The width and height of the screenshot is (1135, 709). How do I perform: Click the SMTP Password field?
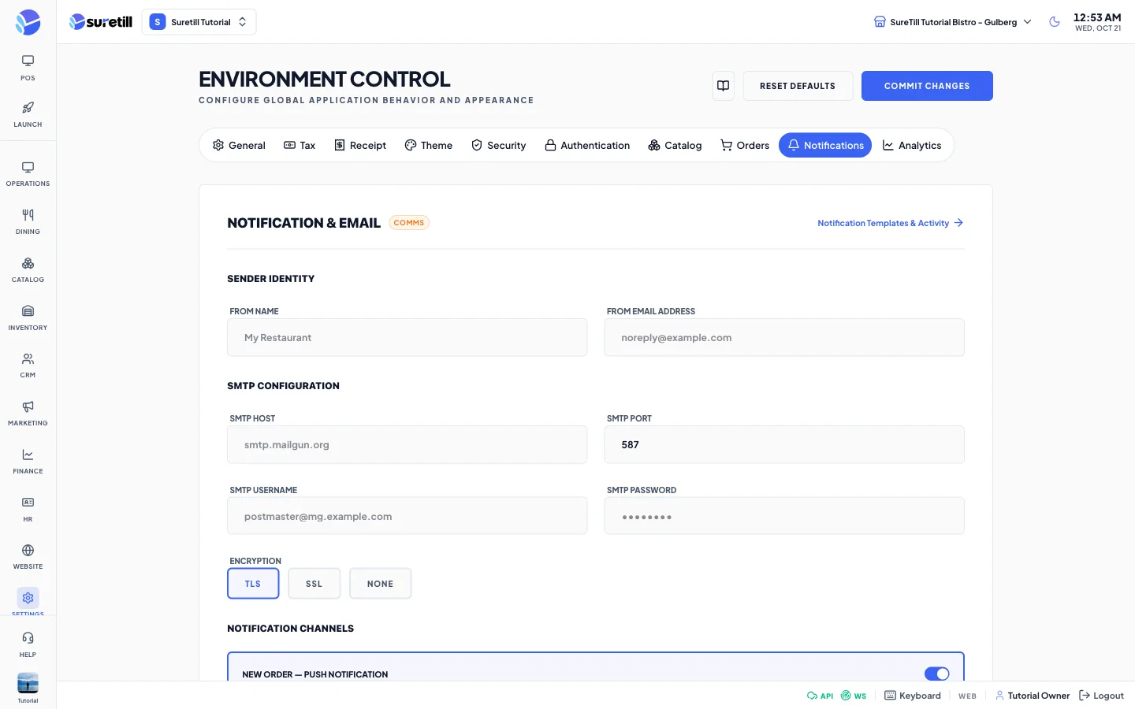pyautogui.click(x=784, y=516)
